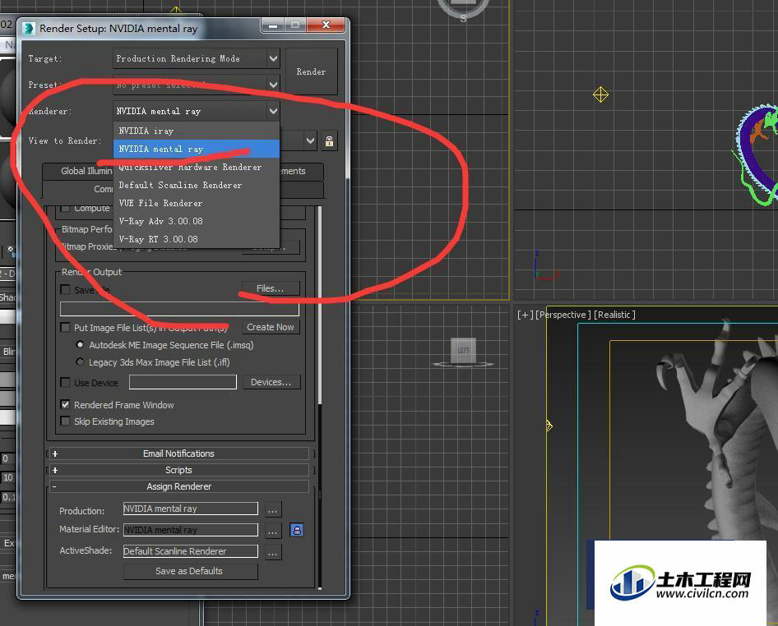Minimize the Render Setup dialog
Image resolution: width=778 pixels, height=626 pixels.
(273, 25)
